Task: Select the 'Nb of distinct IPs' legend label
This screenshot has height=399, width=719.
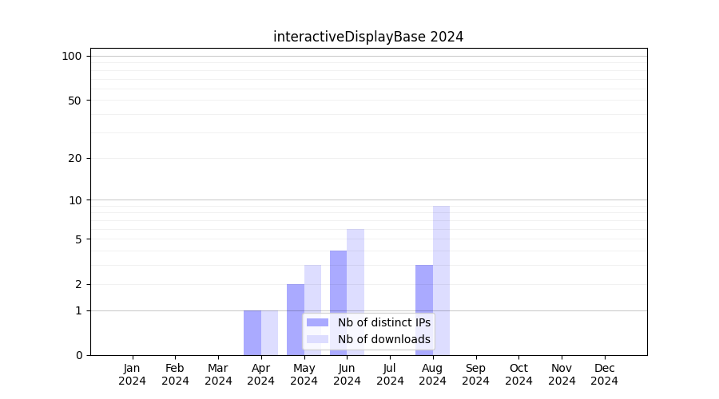Action: 383,322
